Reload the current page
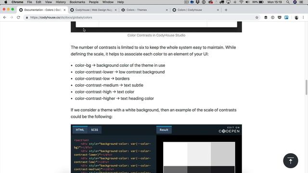Screen dimensions: 308x173 [x=18, y=17]
